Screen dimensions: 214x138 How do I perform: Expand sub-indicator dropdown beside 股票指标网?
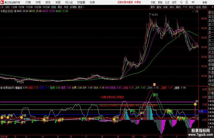[x=1, y=88]
